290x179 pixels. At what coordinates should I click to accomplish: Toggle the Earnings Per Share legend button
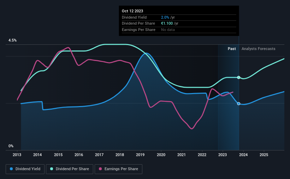[x=118, y=169]
